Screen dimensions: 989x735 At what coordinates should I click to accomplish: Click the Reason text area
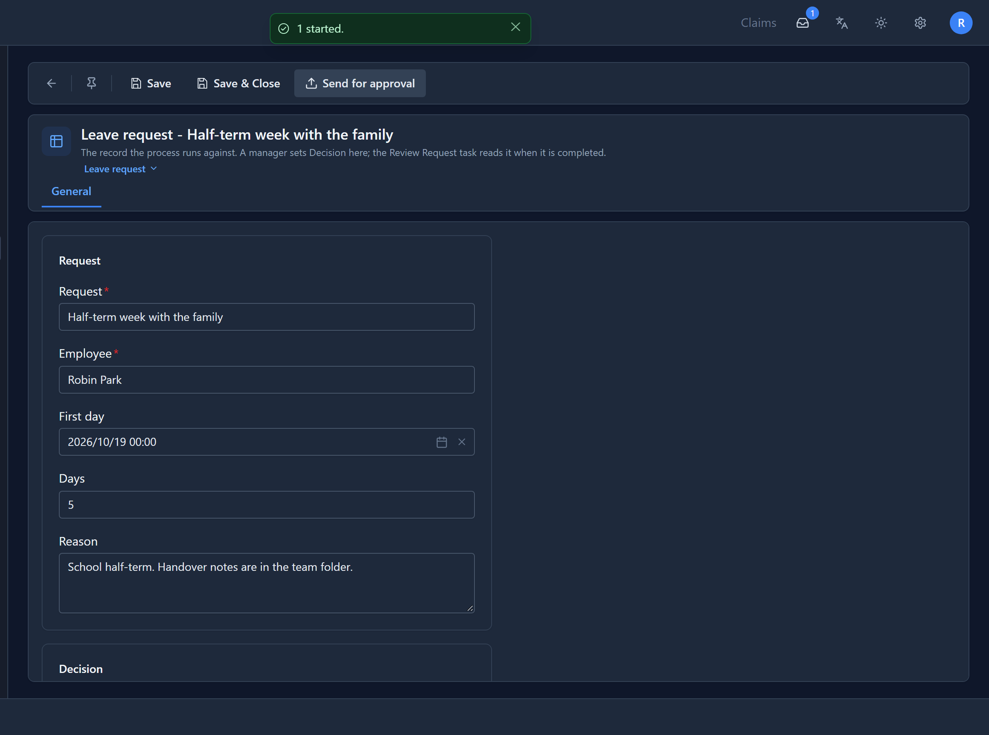point(267,583)
